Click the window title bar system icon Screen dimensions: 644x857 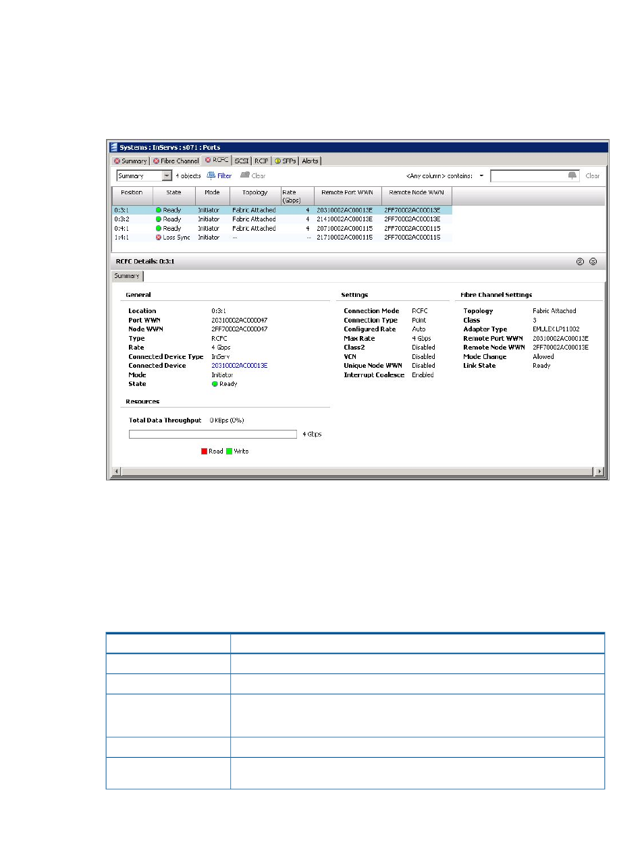[114, 147]
